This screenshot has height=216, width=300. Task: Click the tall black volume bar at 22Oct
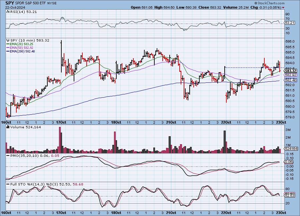tap(225, 142)
